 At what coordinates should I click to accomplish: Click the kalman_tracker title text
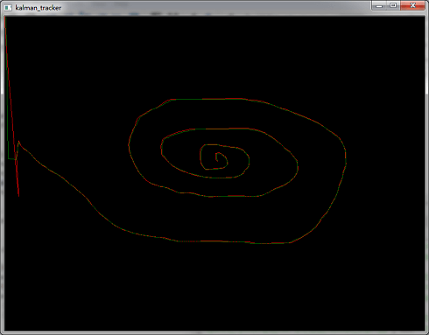pos(39,8)
